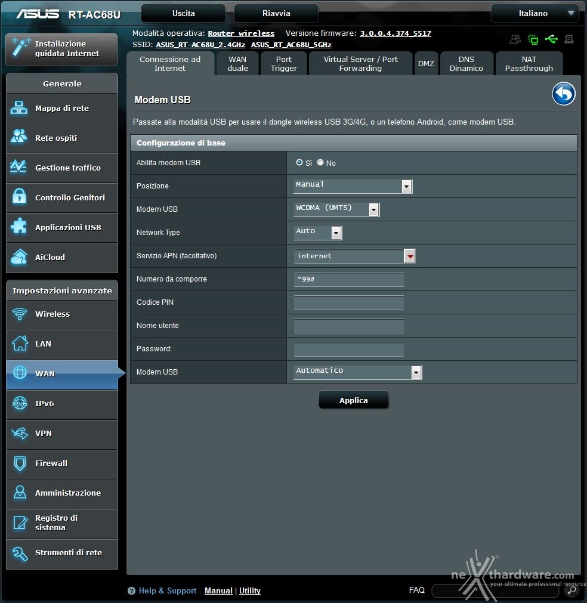Open the Installazione guidata Internet wizard icon

coord(20,47)
